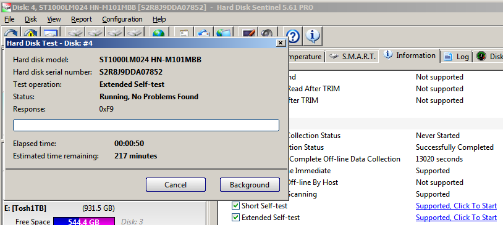
Task: Click the Successfully Completed value
Action: point(455,147)
